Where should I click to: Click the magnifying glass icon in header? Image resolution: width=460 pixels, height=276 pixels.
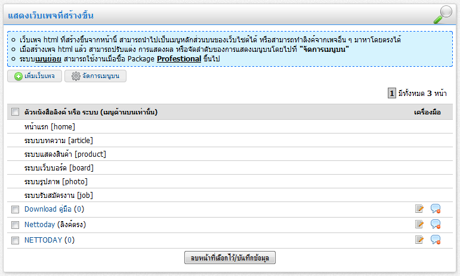(443, 14)
